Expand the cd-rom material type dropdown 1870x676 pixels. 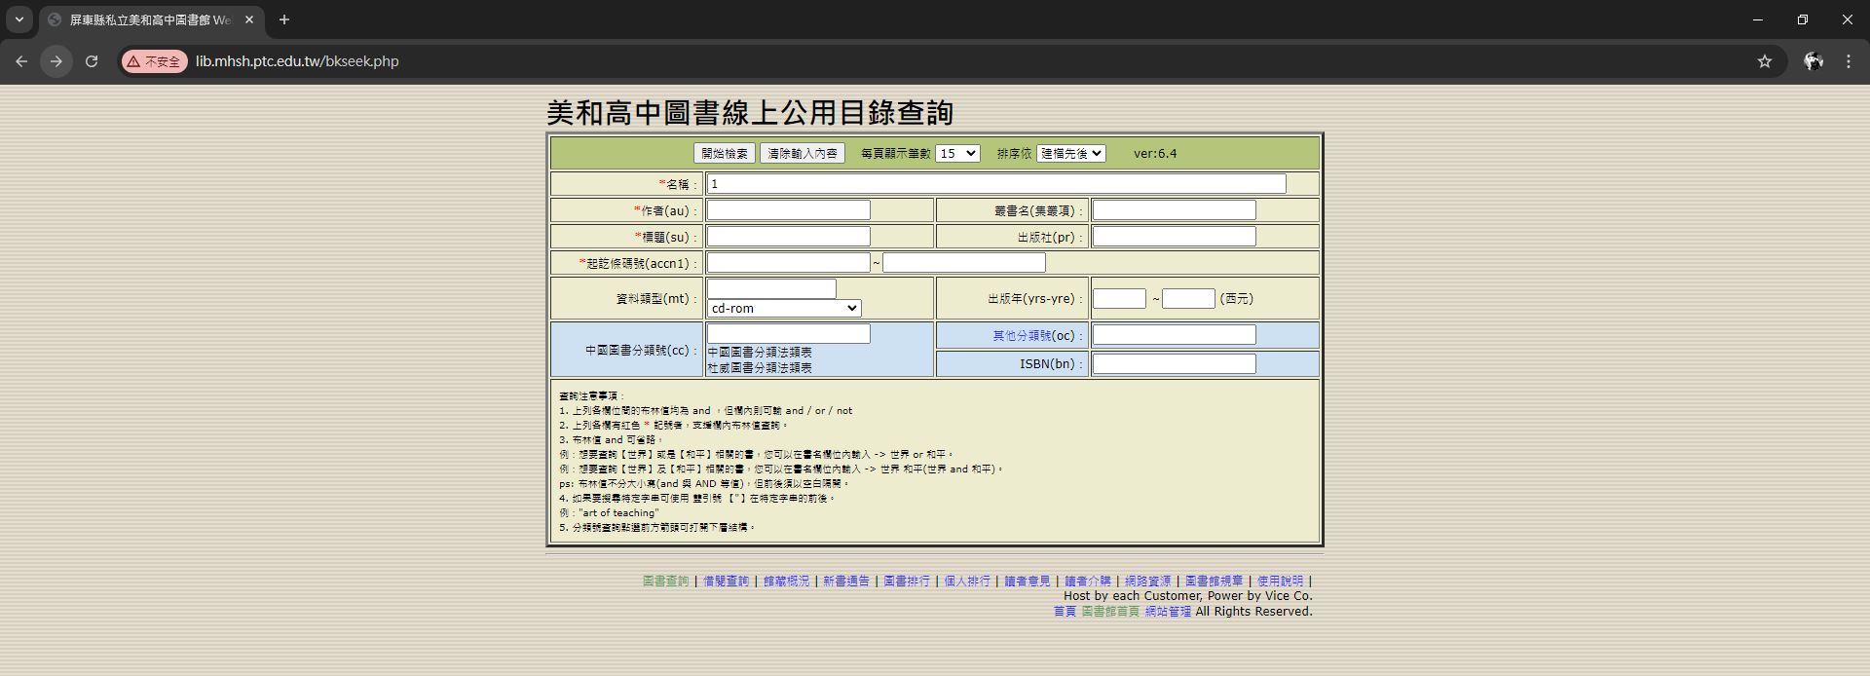[x=784, y=308]
